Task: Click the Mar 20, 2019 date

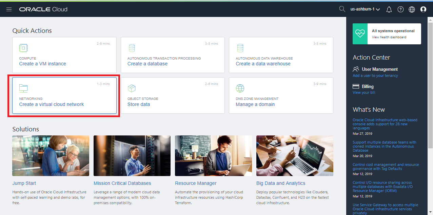Action: 362,156
